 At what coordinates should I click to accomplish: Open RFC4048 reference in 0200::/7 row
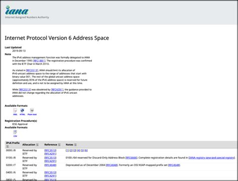(x=50, y=165)
